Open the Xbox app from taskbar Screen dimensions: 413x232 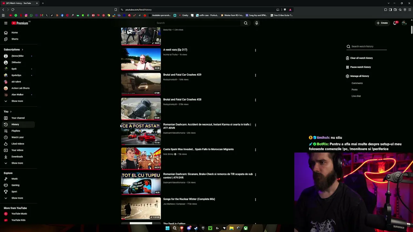(x=246, y=228)
